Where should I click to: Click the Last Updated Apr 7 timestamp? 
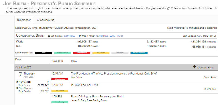[199, 36]
